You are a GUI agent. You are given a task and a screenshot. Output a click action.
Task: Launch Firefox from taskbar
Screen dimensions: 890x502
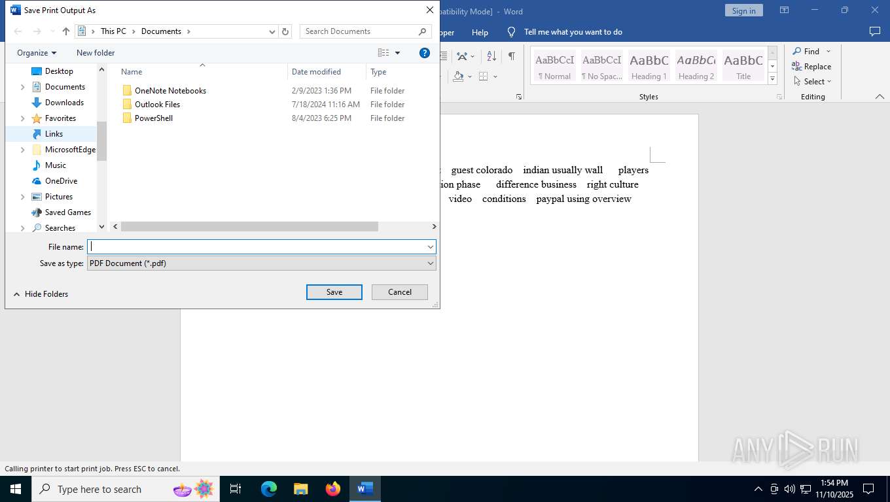coord(333,489)
